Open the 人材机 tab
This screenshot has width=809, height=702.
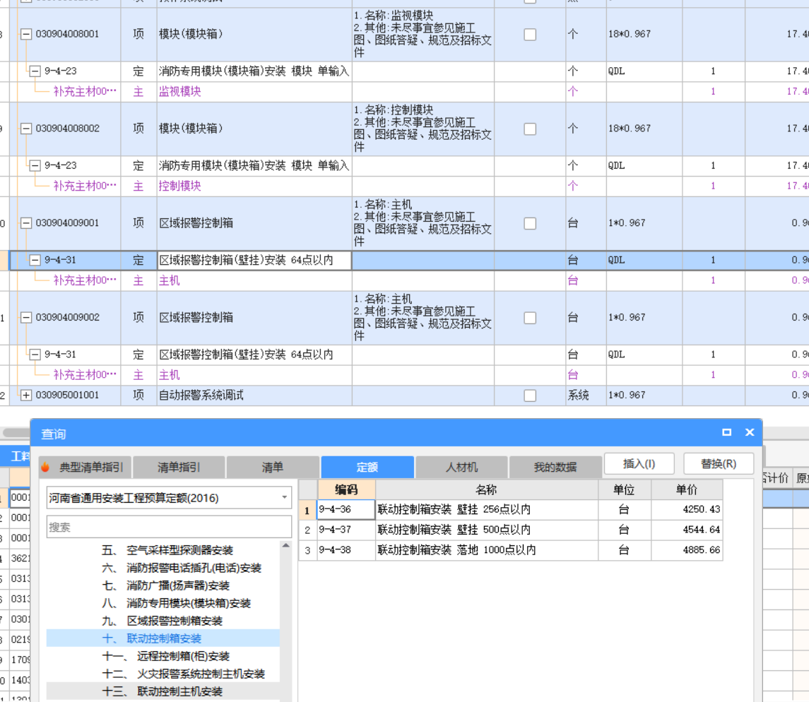pyautogui.click(x=461, y=468)
